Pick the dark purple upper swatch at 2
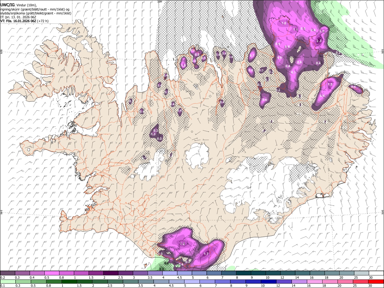The height and width of the screenshot is (288, 384). pos(110,273)
